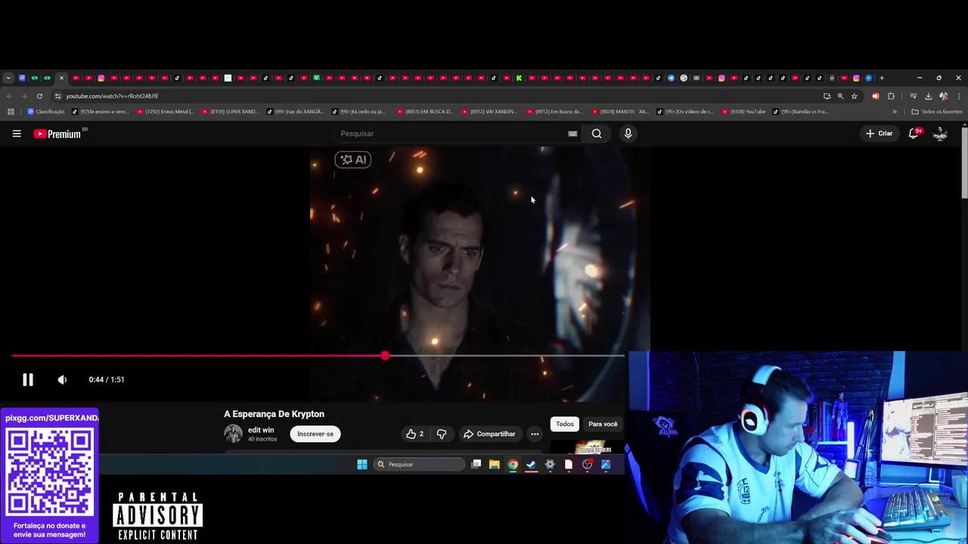Open the media control music-note icon
Screen dimensions: 968x544
[914, 96]
